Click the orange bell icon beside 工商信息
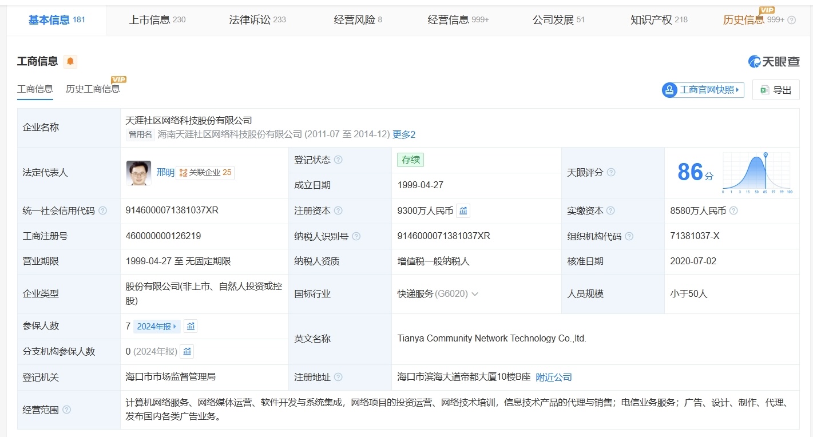 pyautogui.click(x=70, y=61)
